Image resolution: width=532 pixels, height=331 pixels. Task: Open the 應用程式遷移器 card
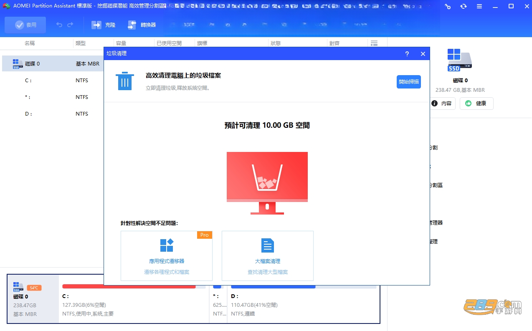167,256
